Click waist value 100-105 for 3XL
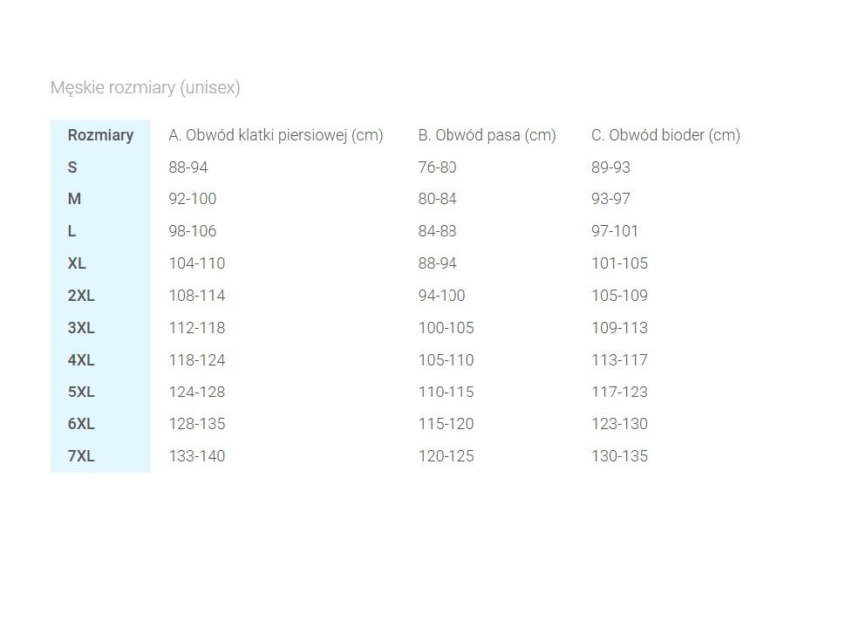The image size is (866, 628). pyautogui.click(x=447, y=328)
